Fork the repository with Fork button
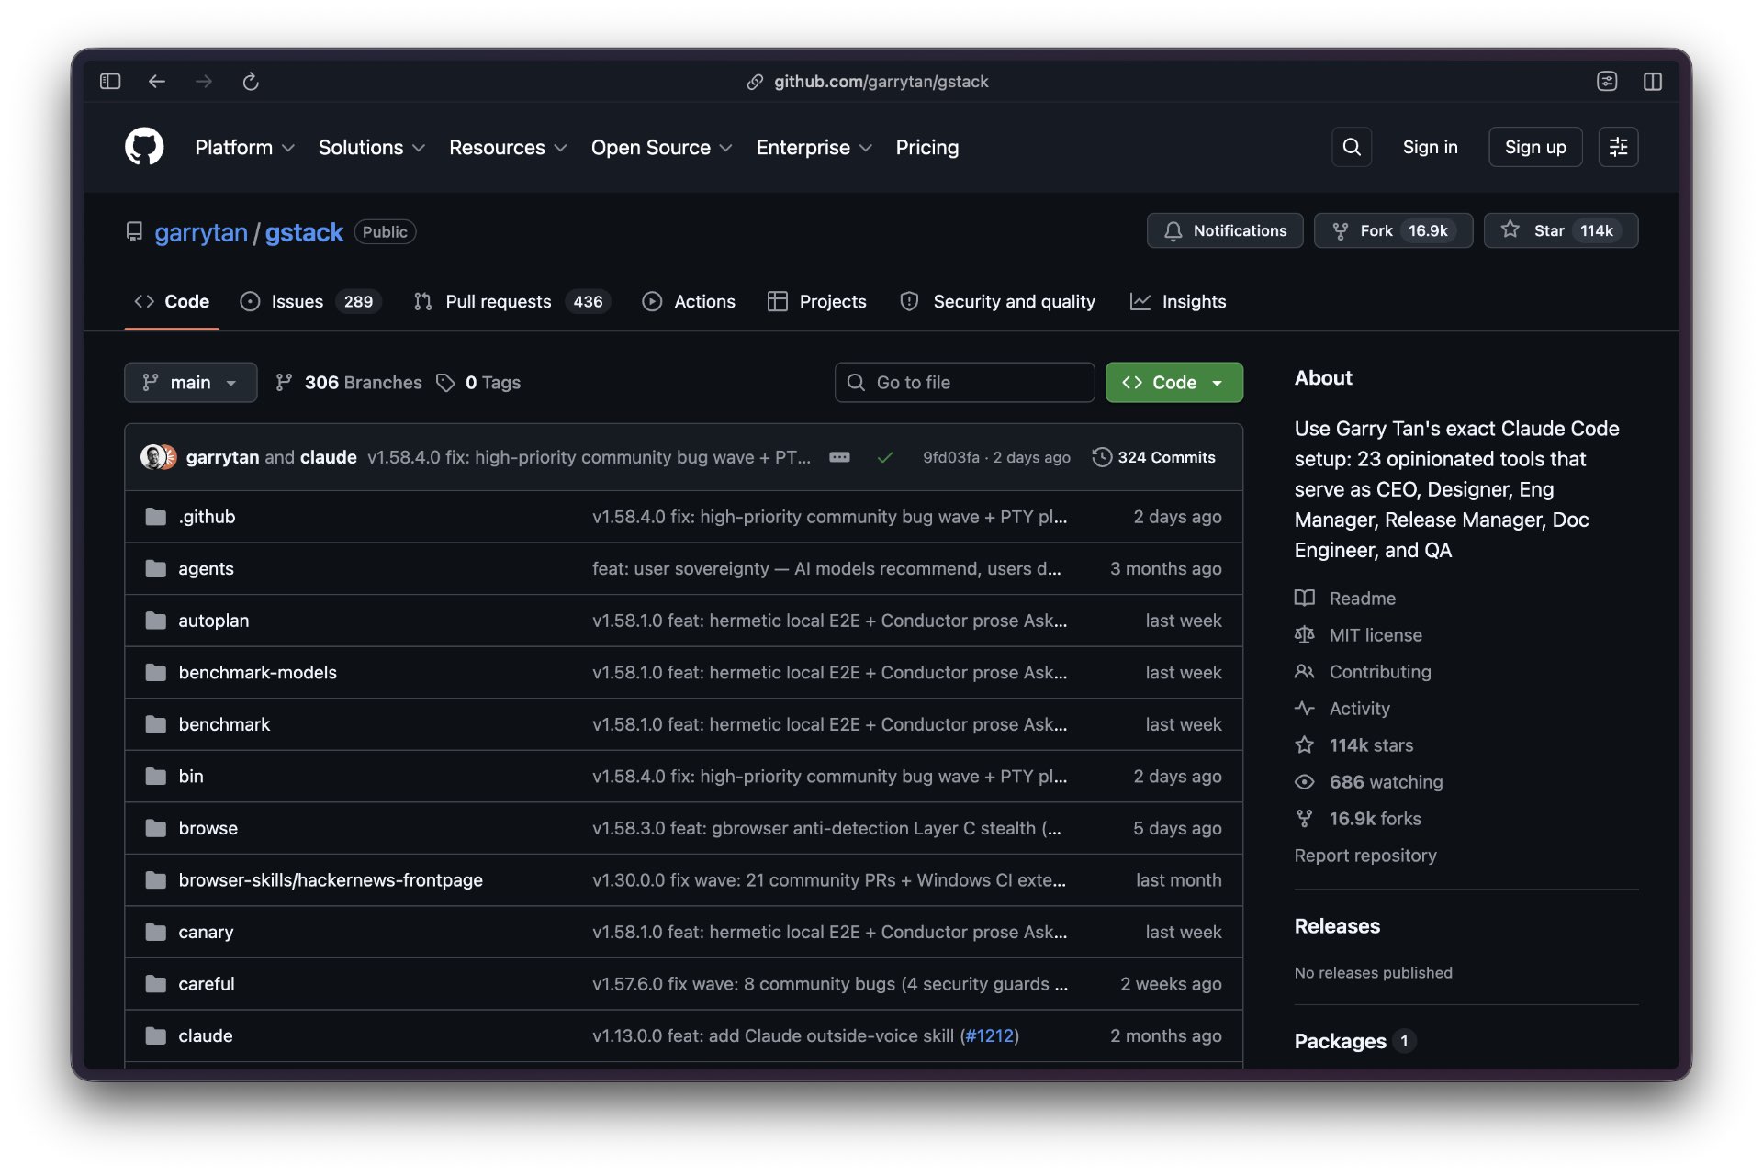 [x=1393, y=230]
